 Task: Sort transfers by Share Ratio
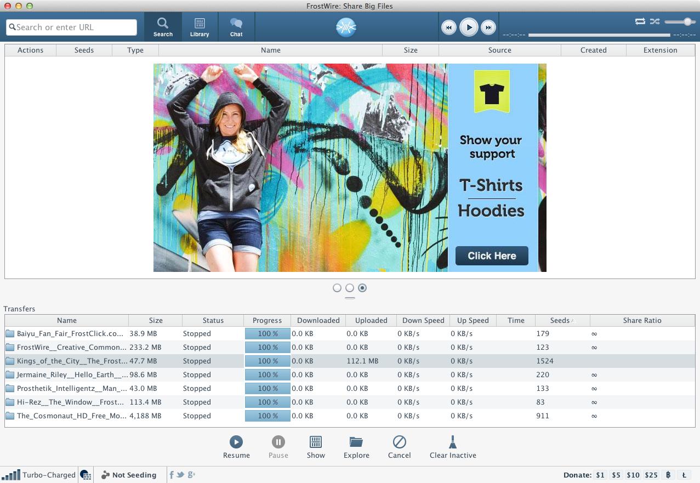[x=642, y=320]
